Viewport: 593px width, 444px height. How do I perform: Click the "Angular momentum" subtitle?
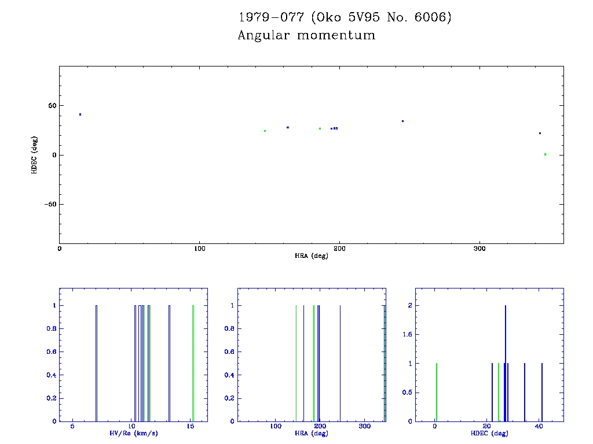pyautogui.click(x=307, y=35)
